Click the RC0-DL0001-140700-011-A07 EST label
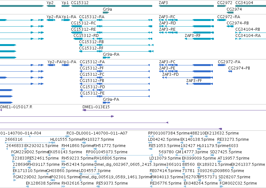Image resolution: width=266 pixels, height=188 pixels. (x=97, y=133)
